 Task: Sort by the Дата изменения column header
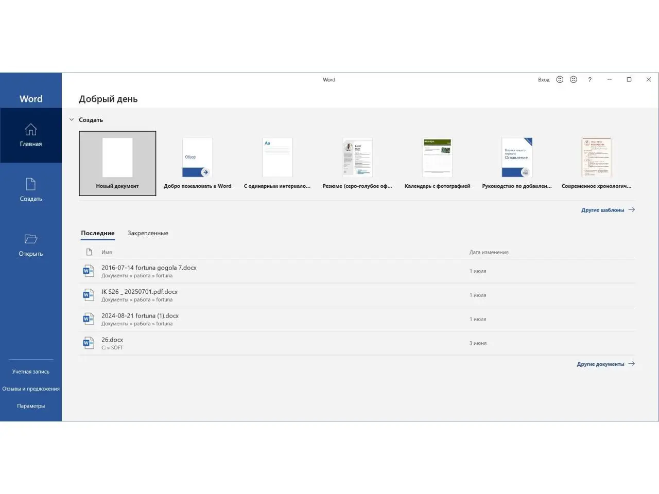point(489,252)
